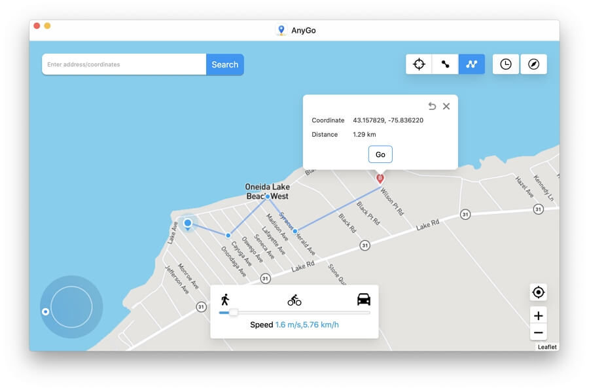Select the two-spot route mode icon
This screenshot has height=390, width=589.
click(x=445, y=63)
